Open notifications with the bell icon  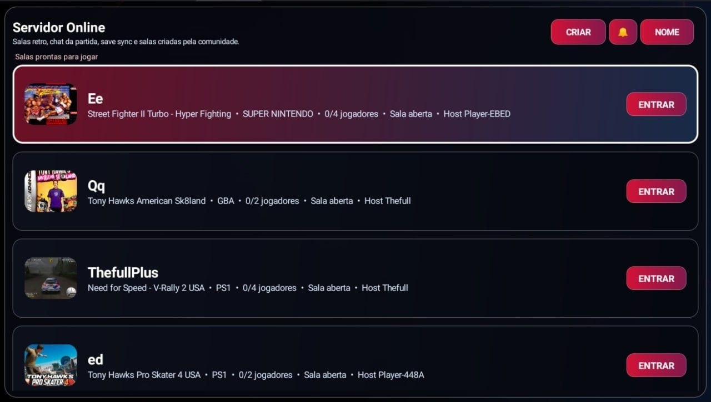(623, 32)
